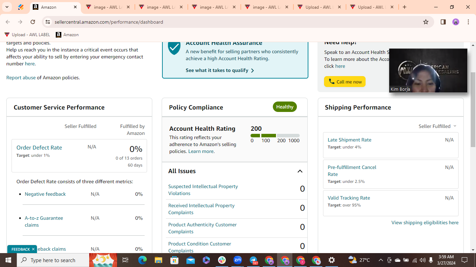Open 'See what it takes to qualify'
The image size is (476, 267).
tap(220, 70)
